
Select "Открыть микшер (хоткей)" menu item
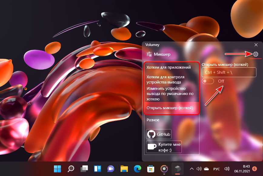[x=169, y=108]
